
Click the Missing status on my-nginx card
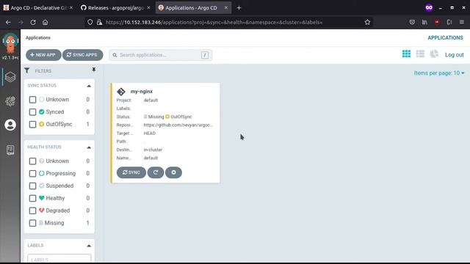[153, 117]
